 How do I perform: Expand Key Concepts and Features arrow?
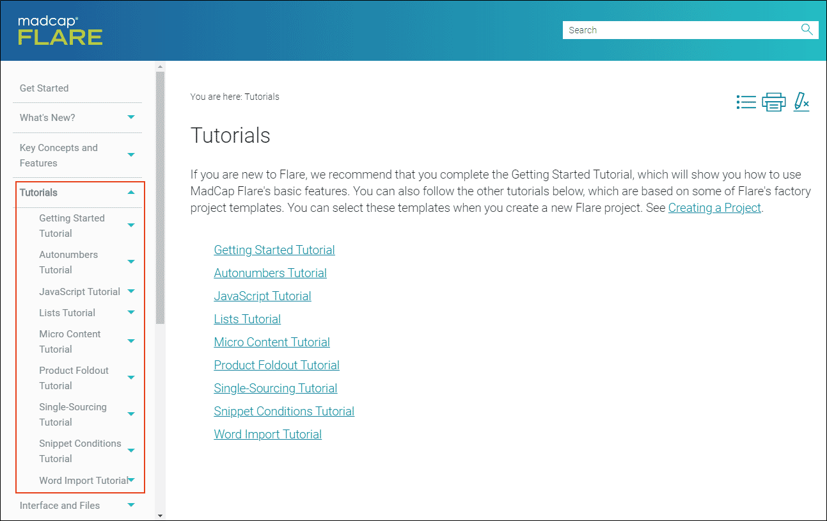pos(131,155)
